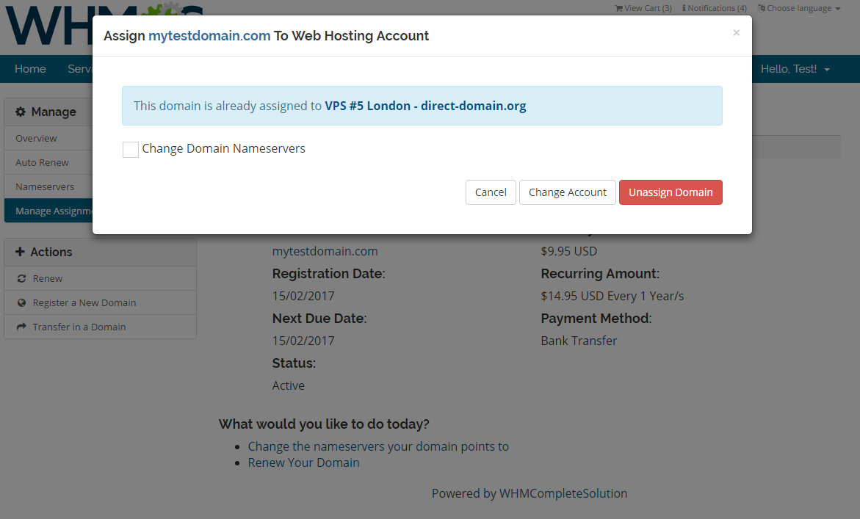Click the gear icon next to Manage
The height and width of the screenshot is (519, 860).
[22, 112]
